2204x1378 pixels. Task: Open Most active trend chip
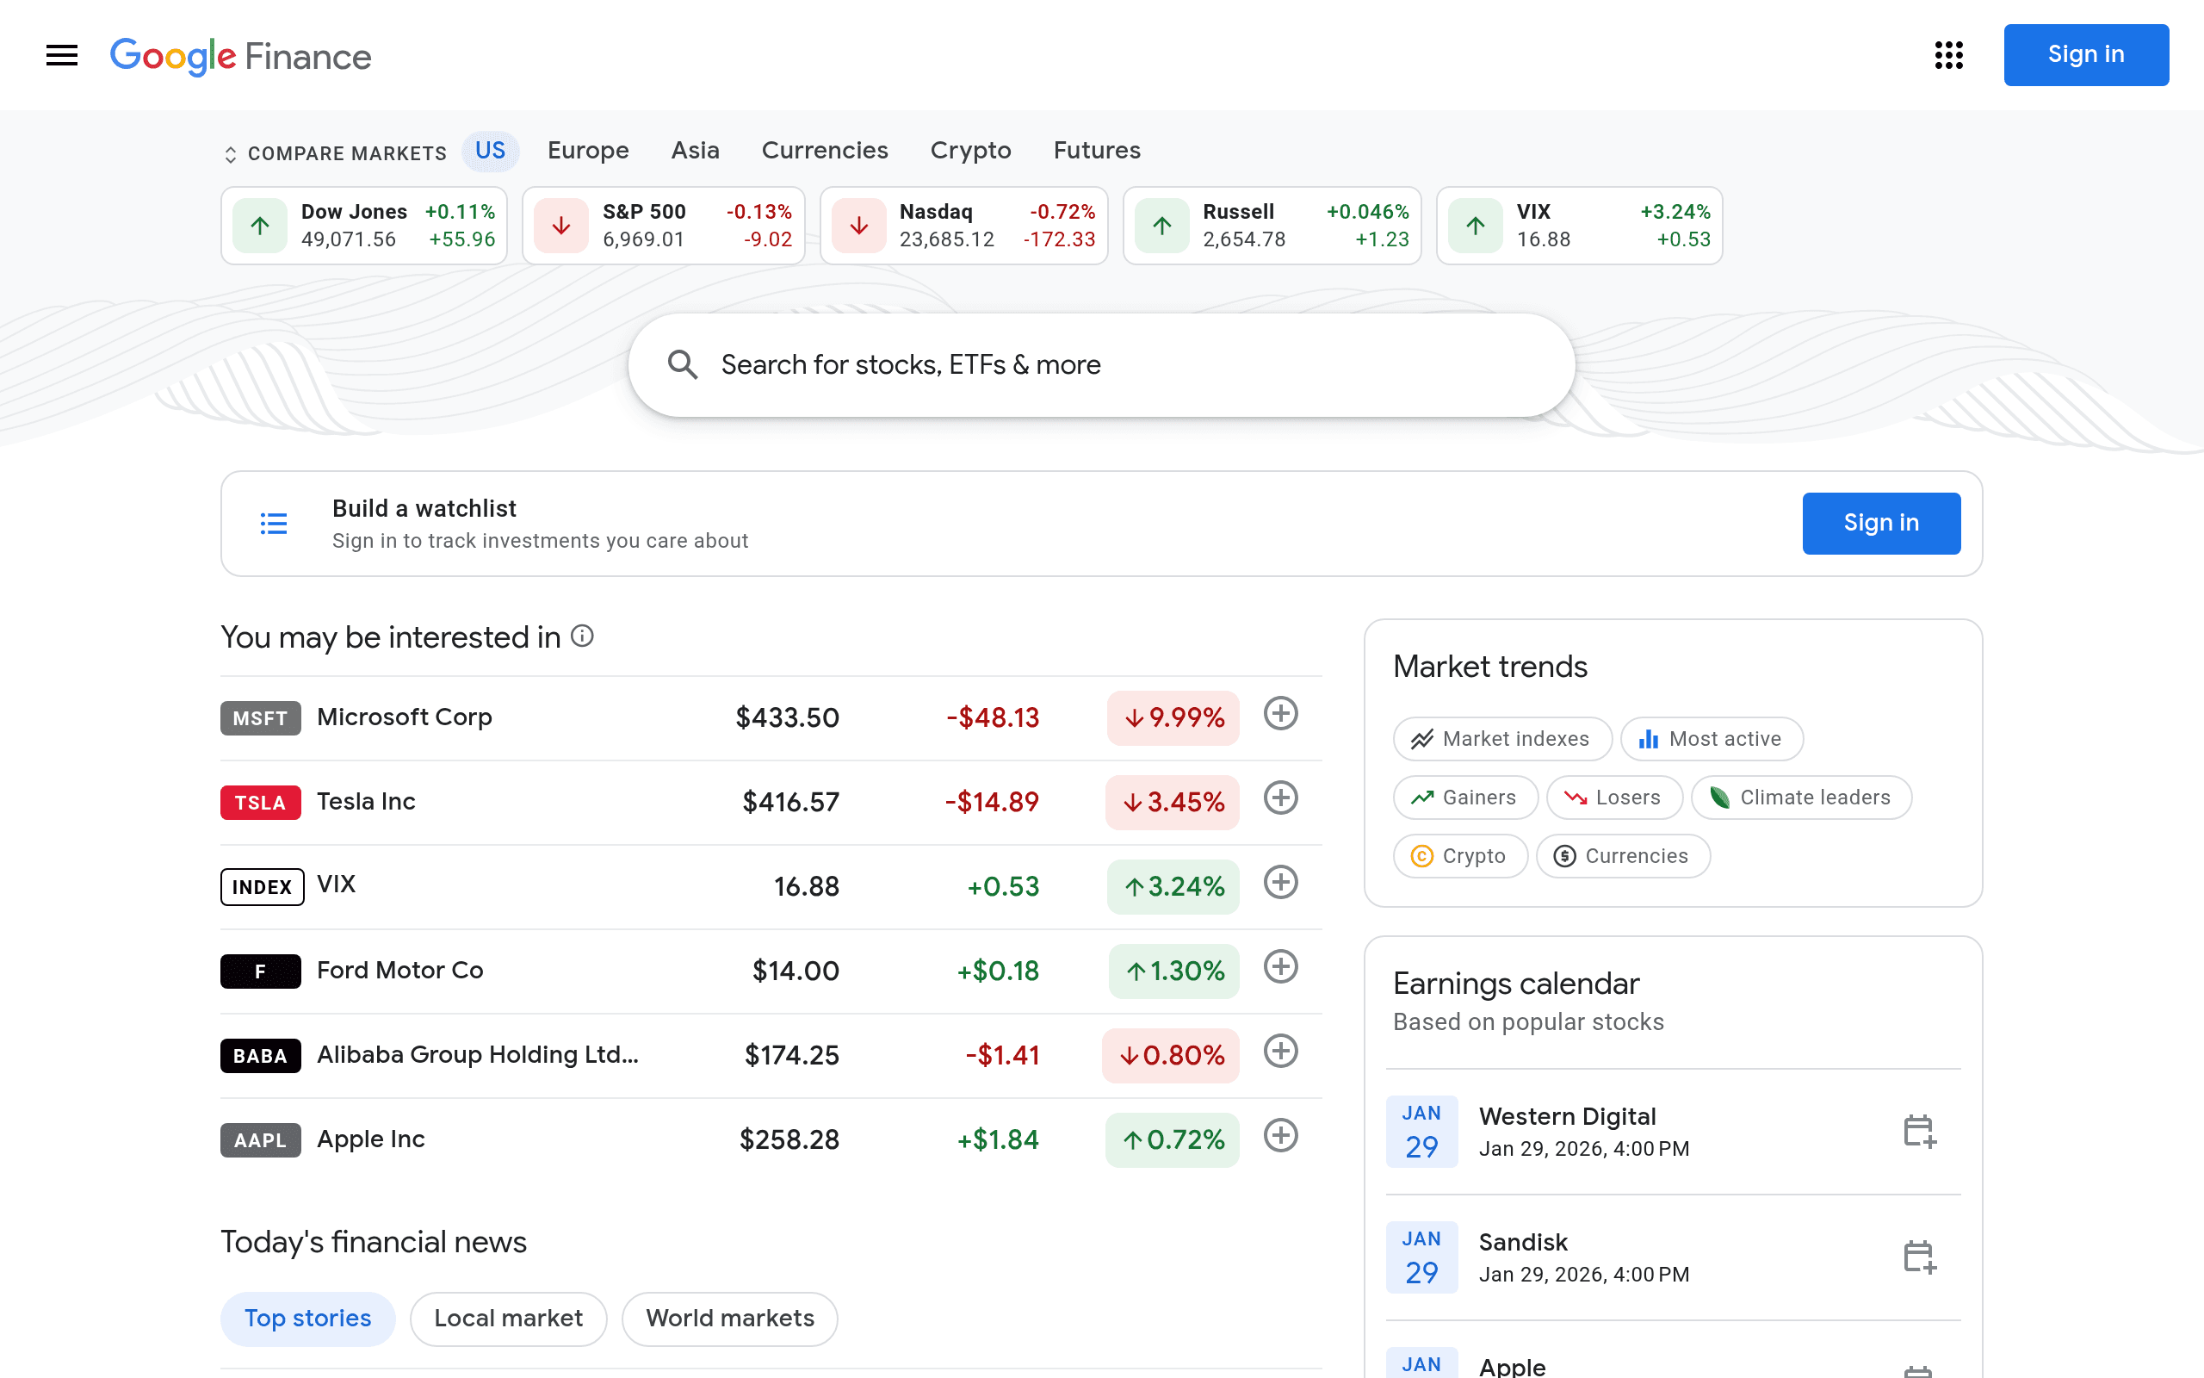tap(1712, 739)
